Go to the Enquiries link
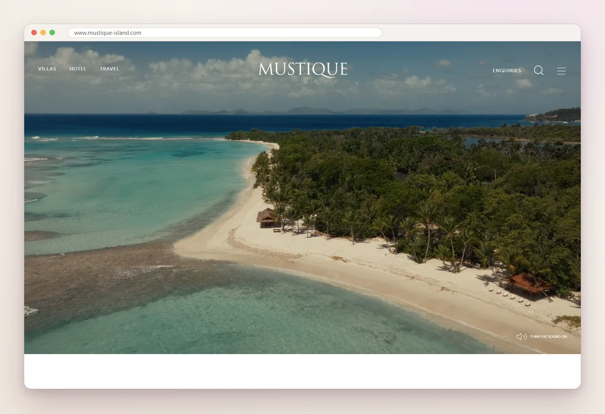 tap(507, 71)
